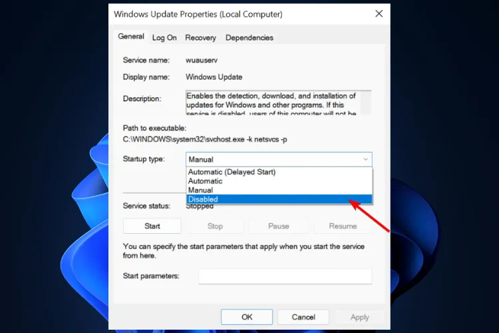Viewport: 499px width, 333px height.
Task: Click the Resume service button
Action: click(343, 226)
